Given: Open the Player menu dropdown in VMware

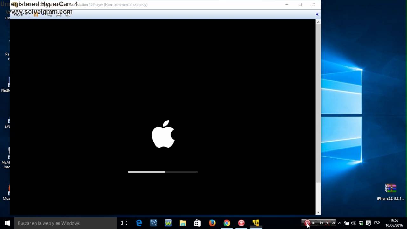Looking at the screenshot, I should tap(20, 14).
